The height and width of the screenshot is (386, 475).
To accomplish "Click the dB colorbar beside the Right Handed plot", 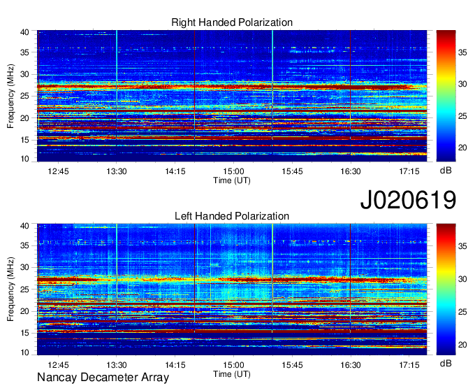I will [446, 96].
